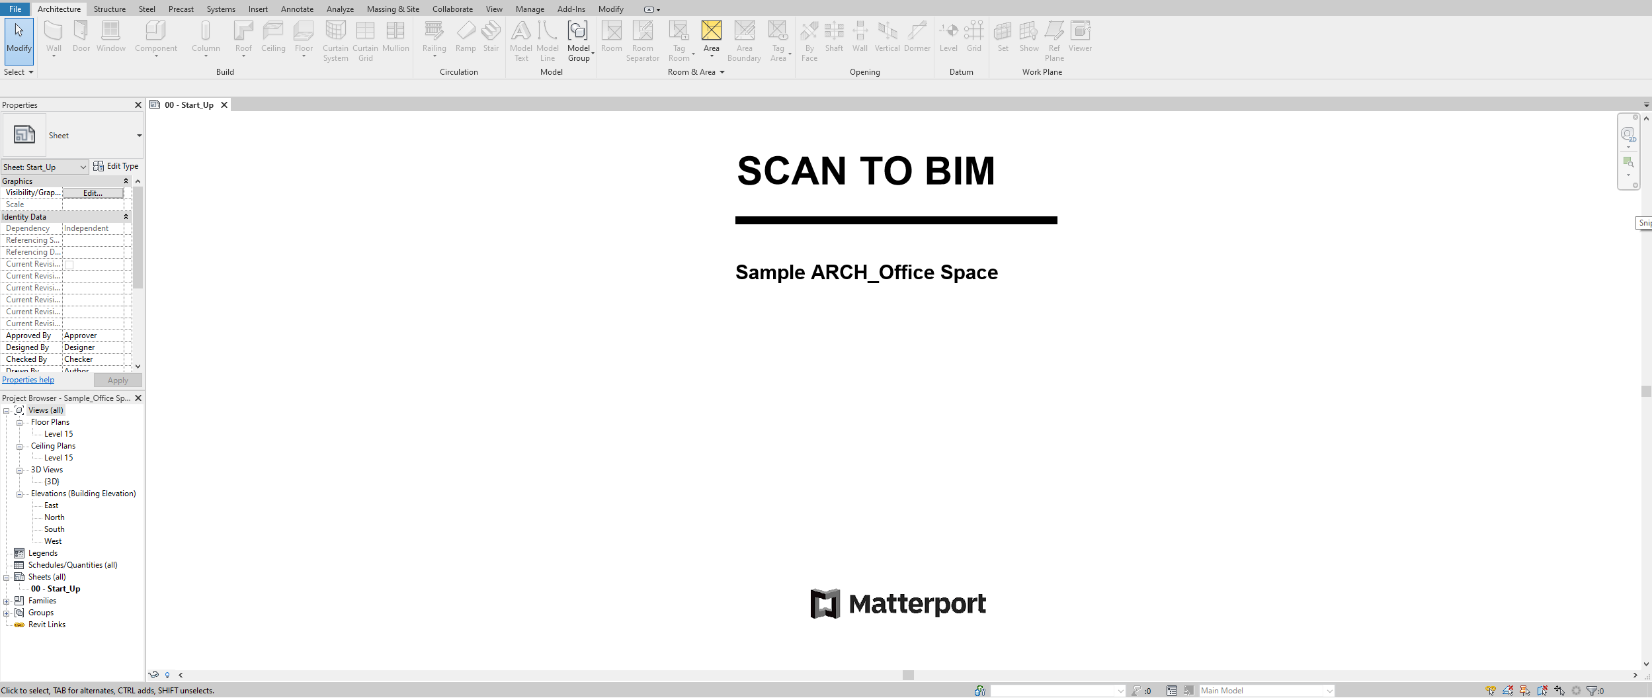The height and width of the screenshot is (698, 1652).
Task: Open the North elevation view
Action: pos(54,517)
